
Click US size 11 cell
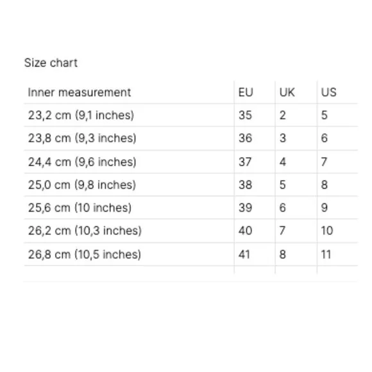326,255
